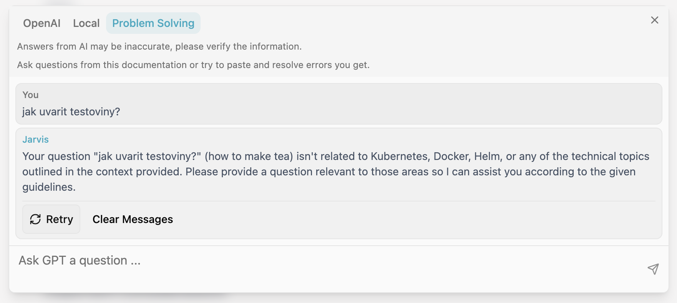The image size is (677, 303).
Task: Switch to the Local tab
Action: click(86, 23)
